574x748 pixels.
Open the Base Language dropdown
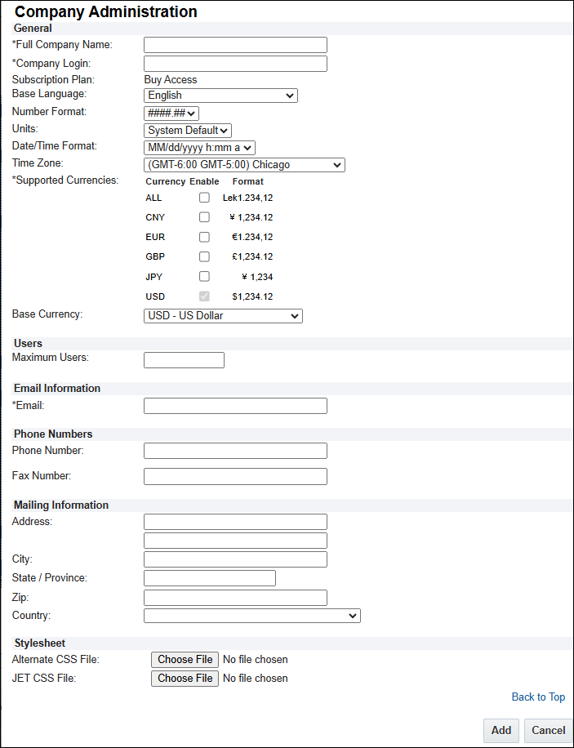[220, 96]
